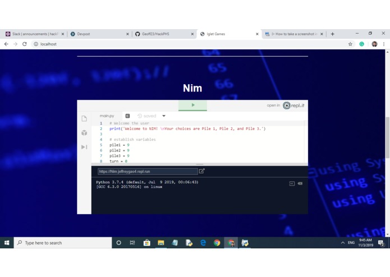Open the Files icon in repl sidebar
Viewport: 390px width, 277px height.
(x=84, y=118)
